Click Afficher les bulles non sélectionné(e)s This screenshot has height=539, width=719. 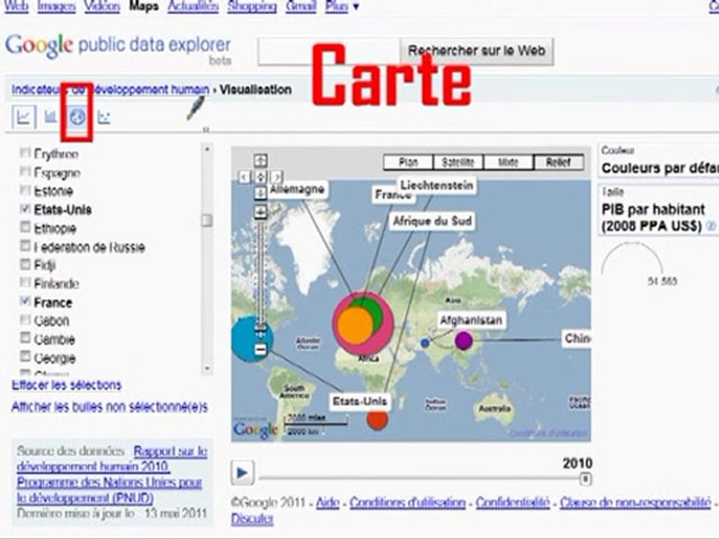(109, 407)
